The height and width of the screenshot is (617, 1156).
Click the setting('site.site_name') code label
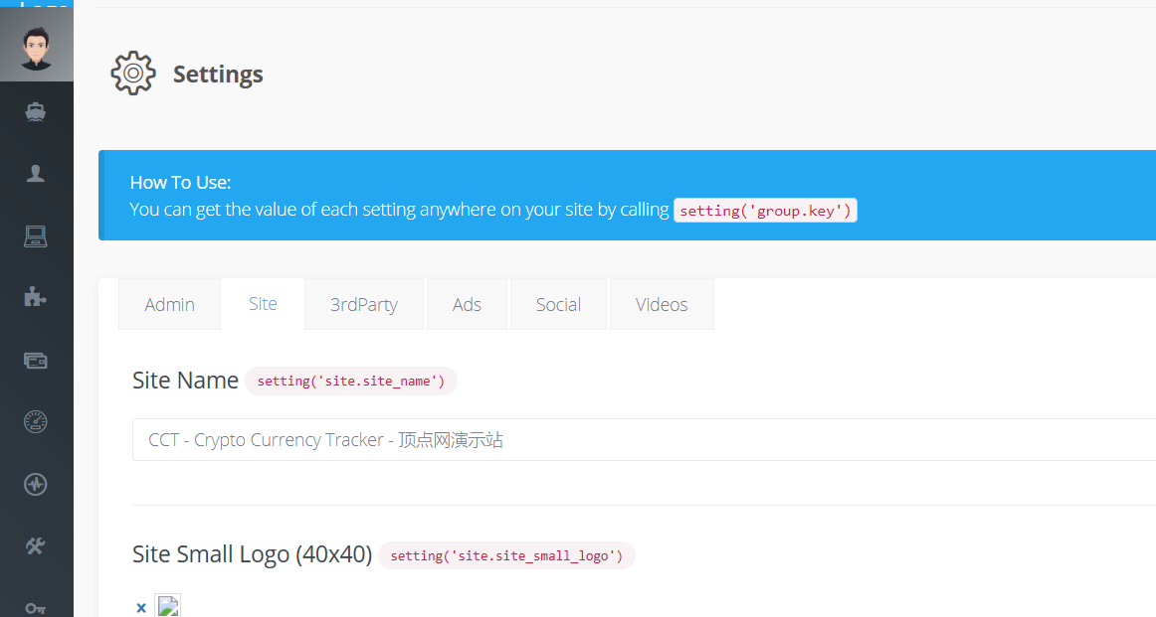[351, 381]
